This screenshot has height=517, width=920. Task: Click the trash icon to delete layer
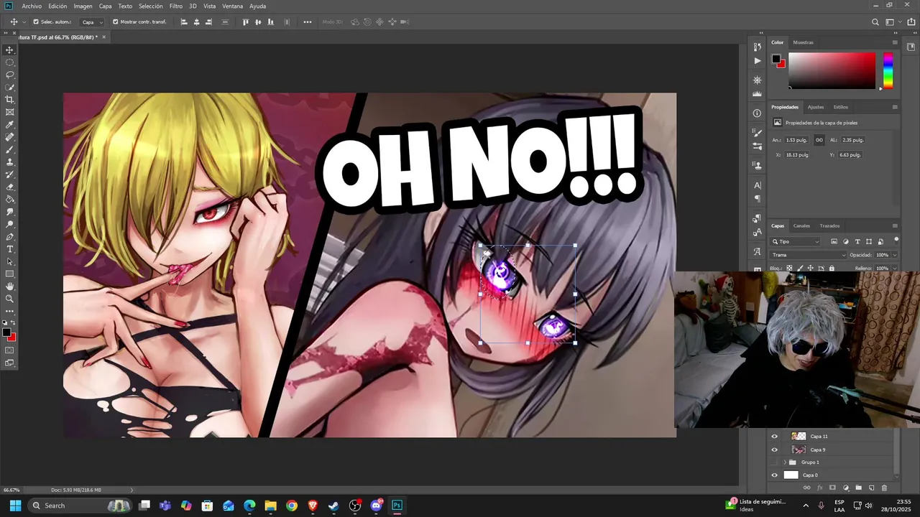click(884, 488)
